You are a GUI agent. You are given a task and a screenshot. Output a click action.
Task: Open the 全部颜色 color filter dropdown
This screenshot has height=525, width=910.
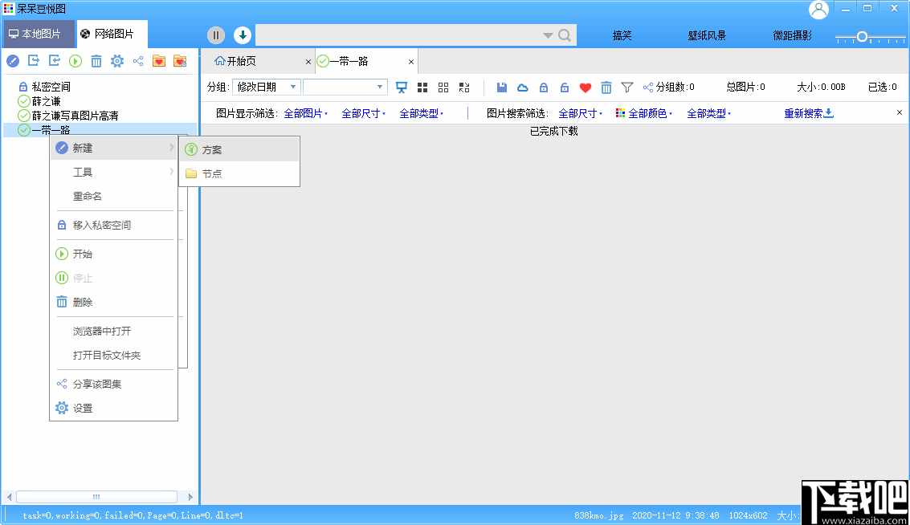point(647,114)
